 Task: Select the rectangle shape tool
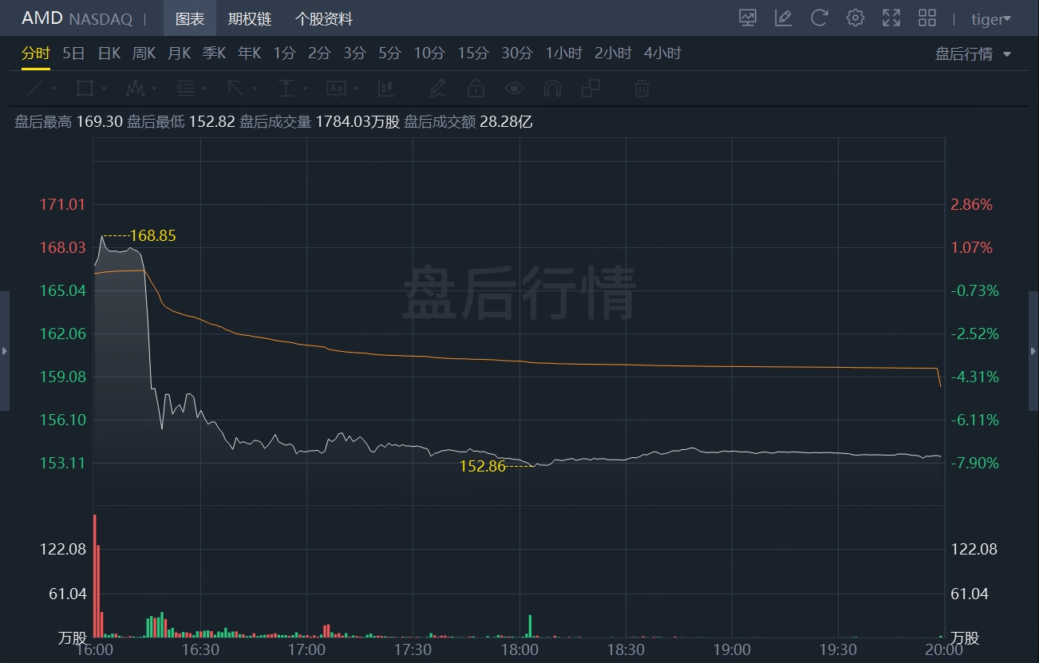[85, 88]
